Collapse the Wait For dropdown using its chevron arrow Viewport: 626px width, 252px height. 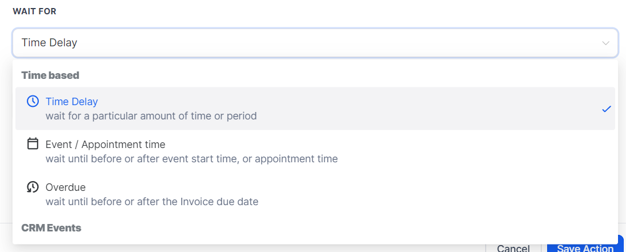[605, 43]
